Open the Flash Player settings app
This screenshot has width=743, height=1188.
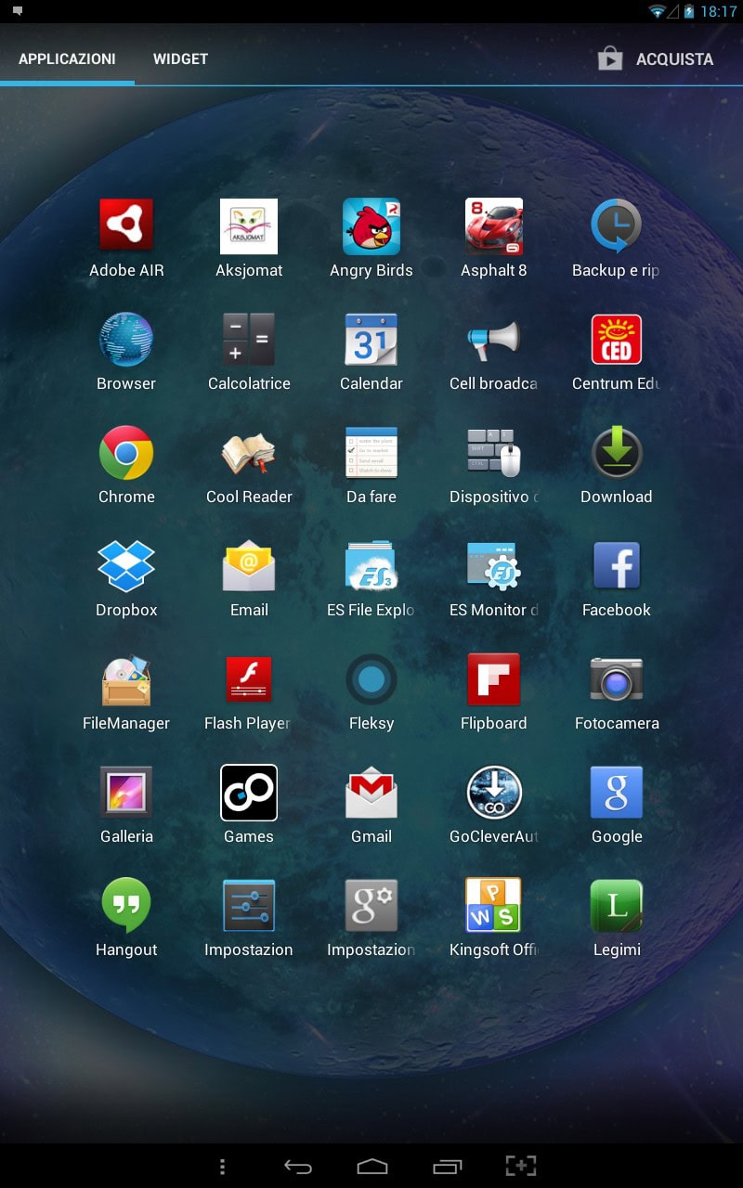(249, 678)
